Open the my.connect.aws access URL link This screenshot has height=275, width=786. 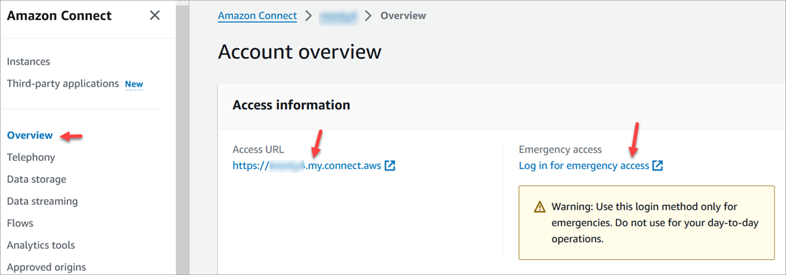pos(306,166)
